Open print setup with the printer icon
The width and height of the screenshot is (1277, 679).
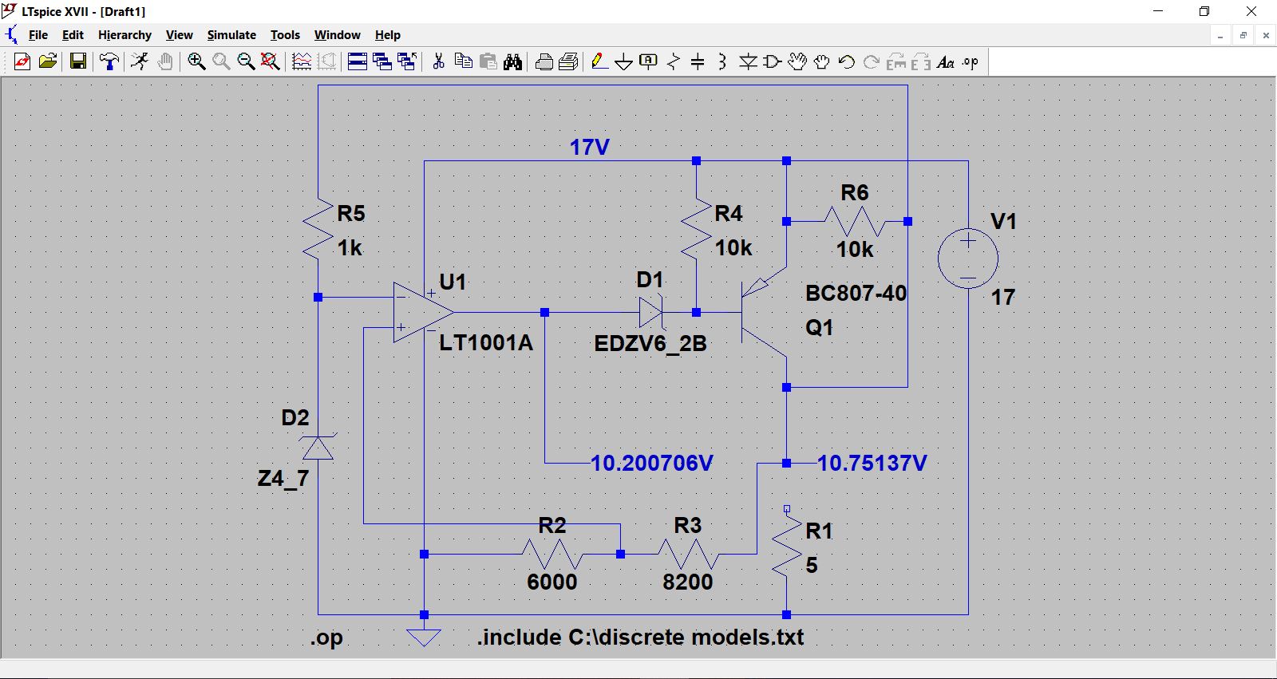tap(544, 61)
